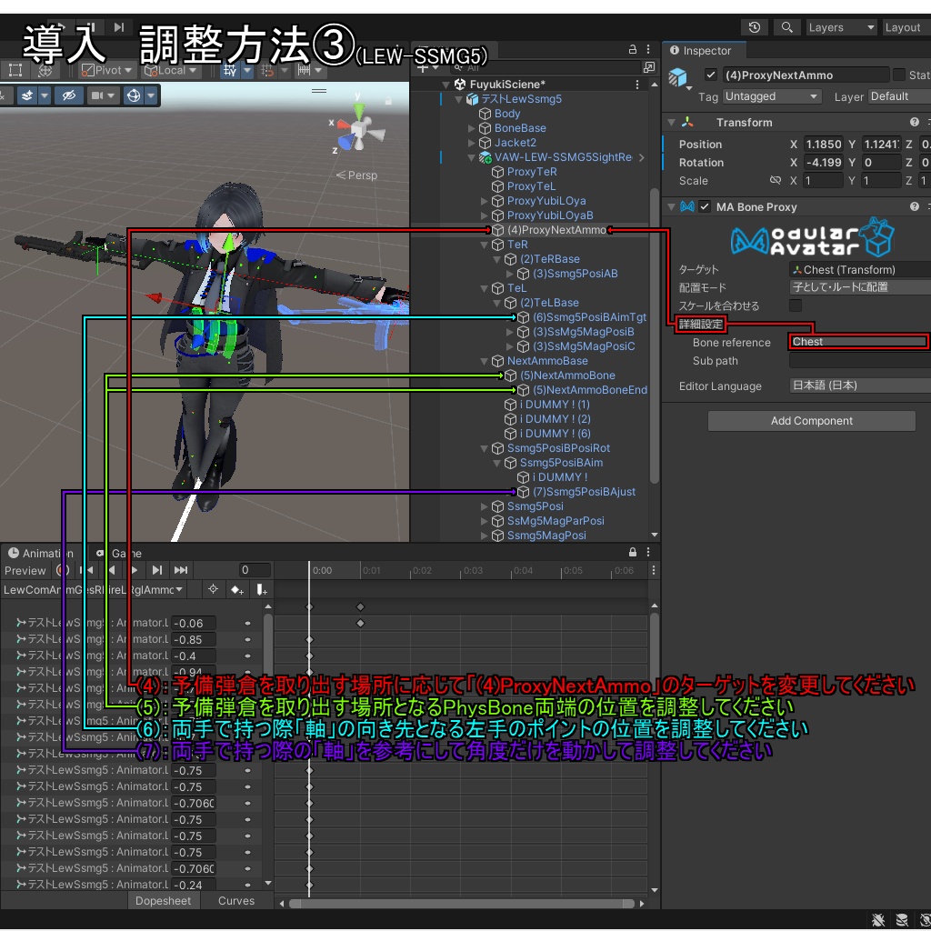Open the Tag Untagged dropdown
The image size is (931, 931).
[772, 96]
